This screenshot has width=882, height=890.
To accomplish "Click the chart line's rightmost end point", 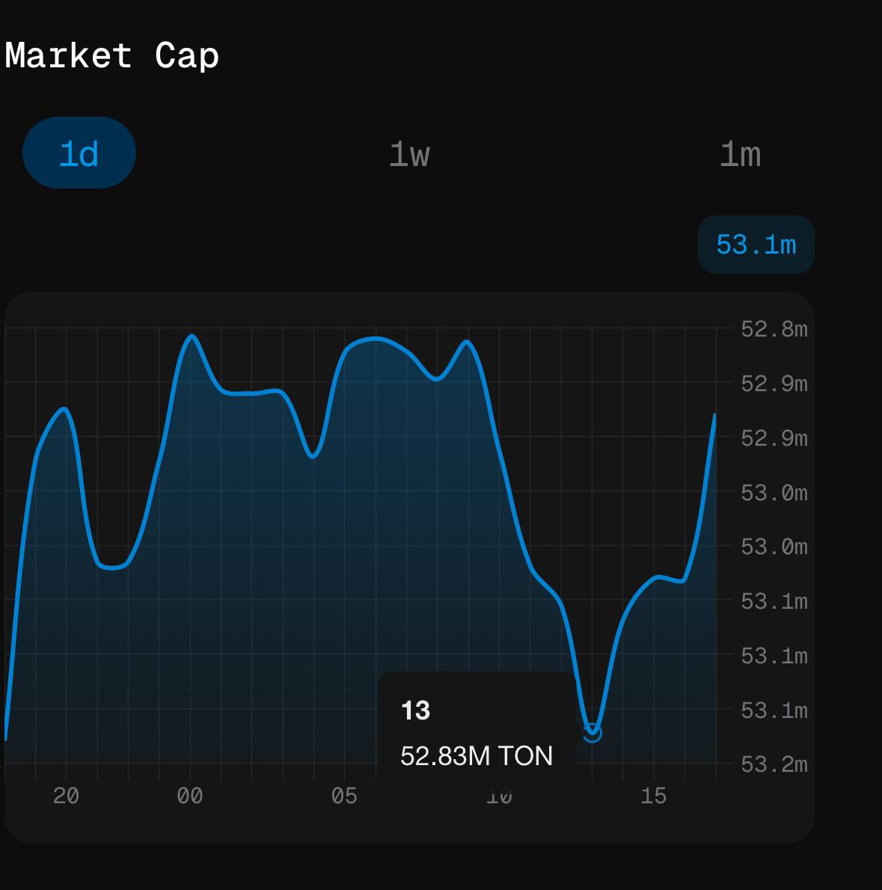I will pos(715,415).
